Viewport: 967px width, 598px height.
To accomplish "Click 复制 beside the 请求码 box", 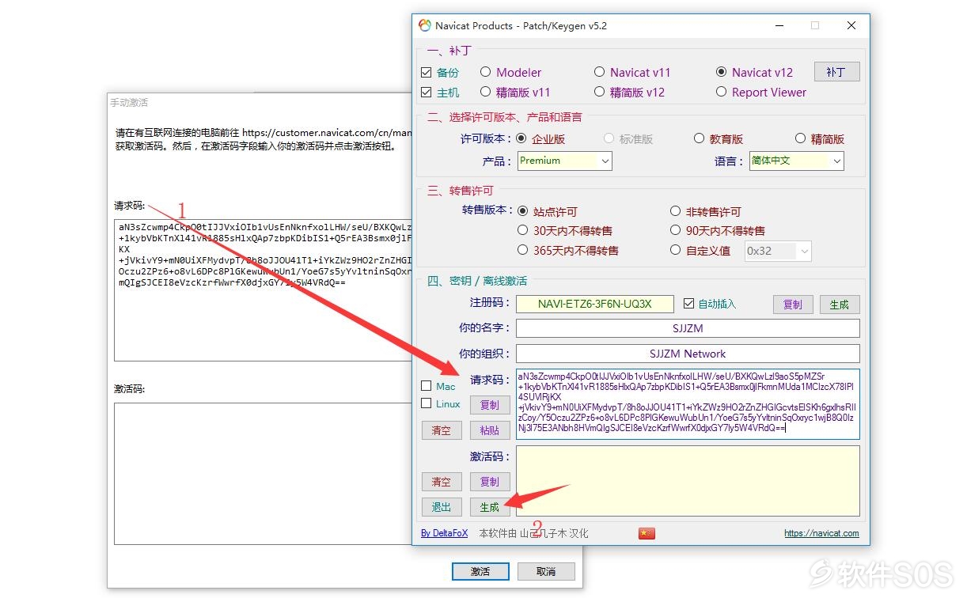I will pos(490,405).
